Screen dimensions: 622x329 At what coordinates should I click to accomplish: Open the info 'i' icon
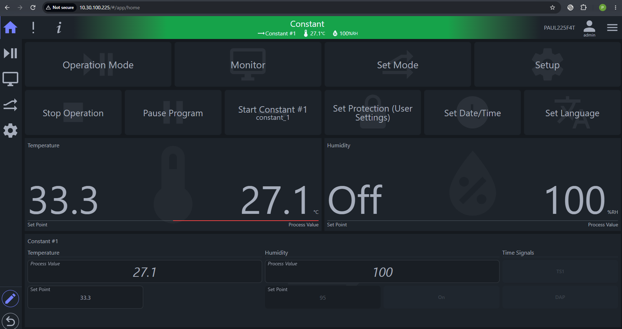pyautogui.click(x=59, y=28)
